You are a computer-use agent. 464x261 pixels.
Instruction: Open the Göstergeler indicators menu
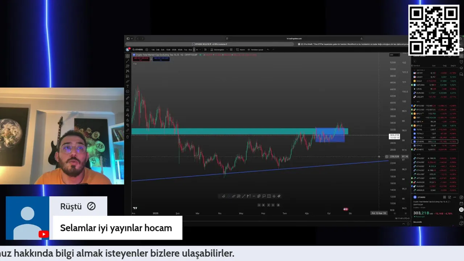coord(217,50)
